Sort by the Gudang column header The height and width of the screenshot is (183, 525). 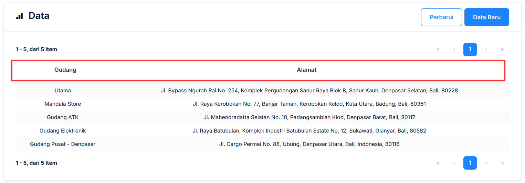(65, 70)
